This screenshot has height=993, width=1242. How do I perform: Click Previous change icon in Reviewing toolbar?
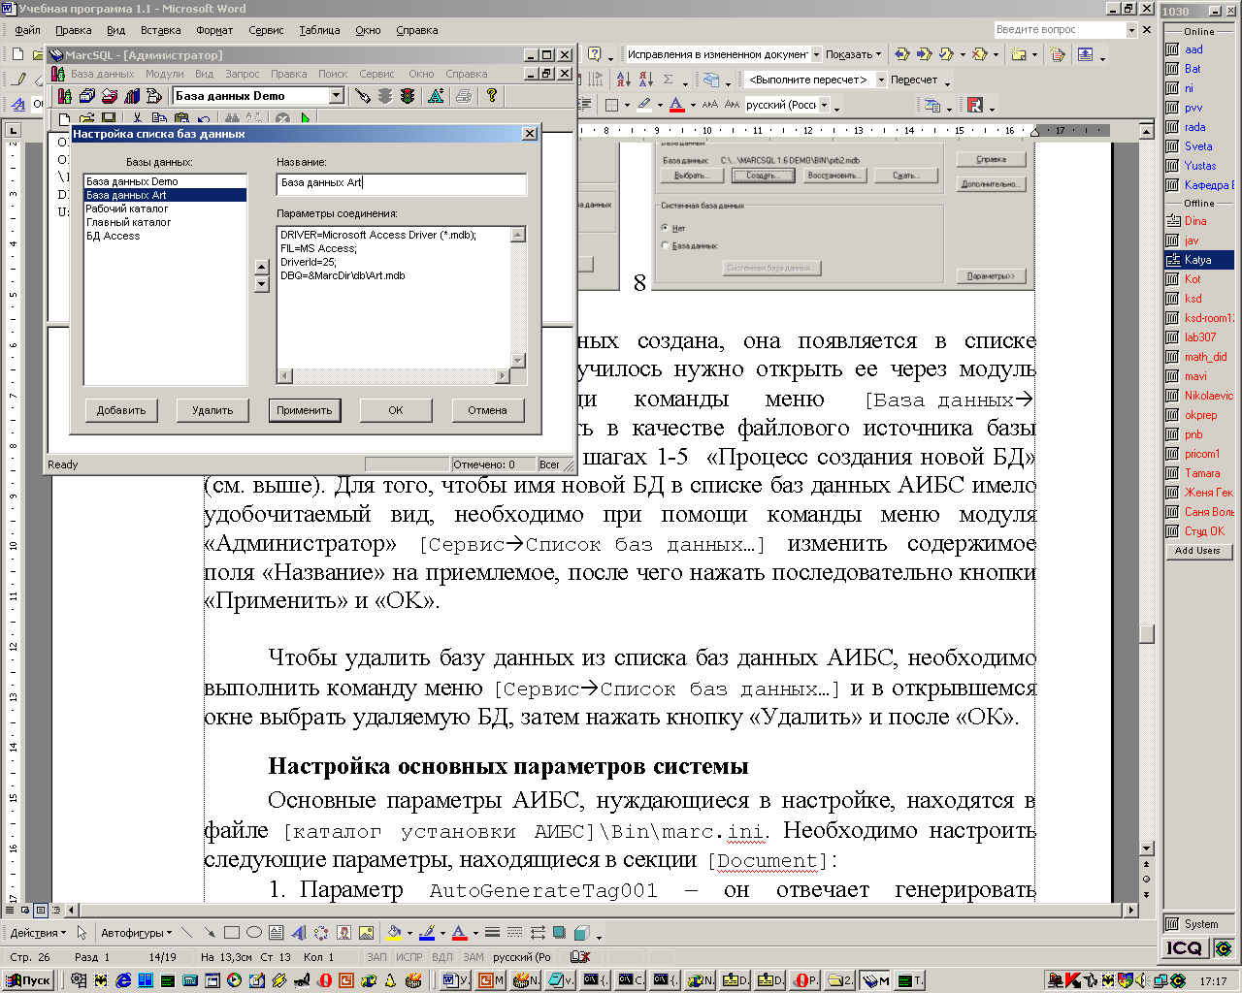[x=902, y=54]
